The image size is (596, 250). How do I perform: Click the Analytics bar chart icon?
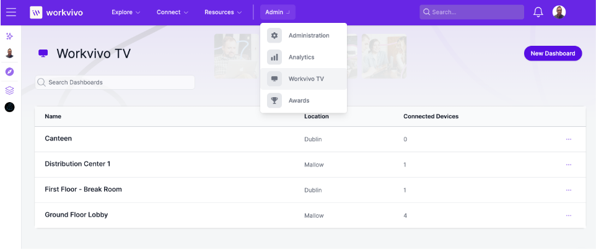click(274, 58)
